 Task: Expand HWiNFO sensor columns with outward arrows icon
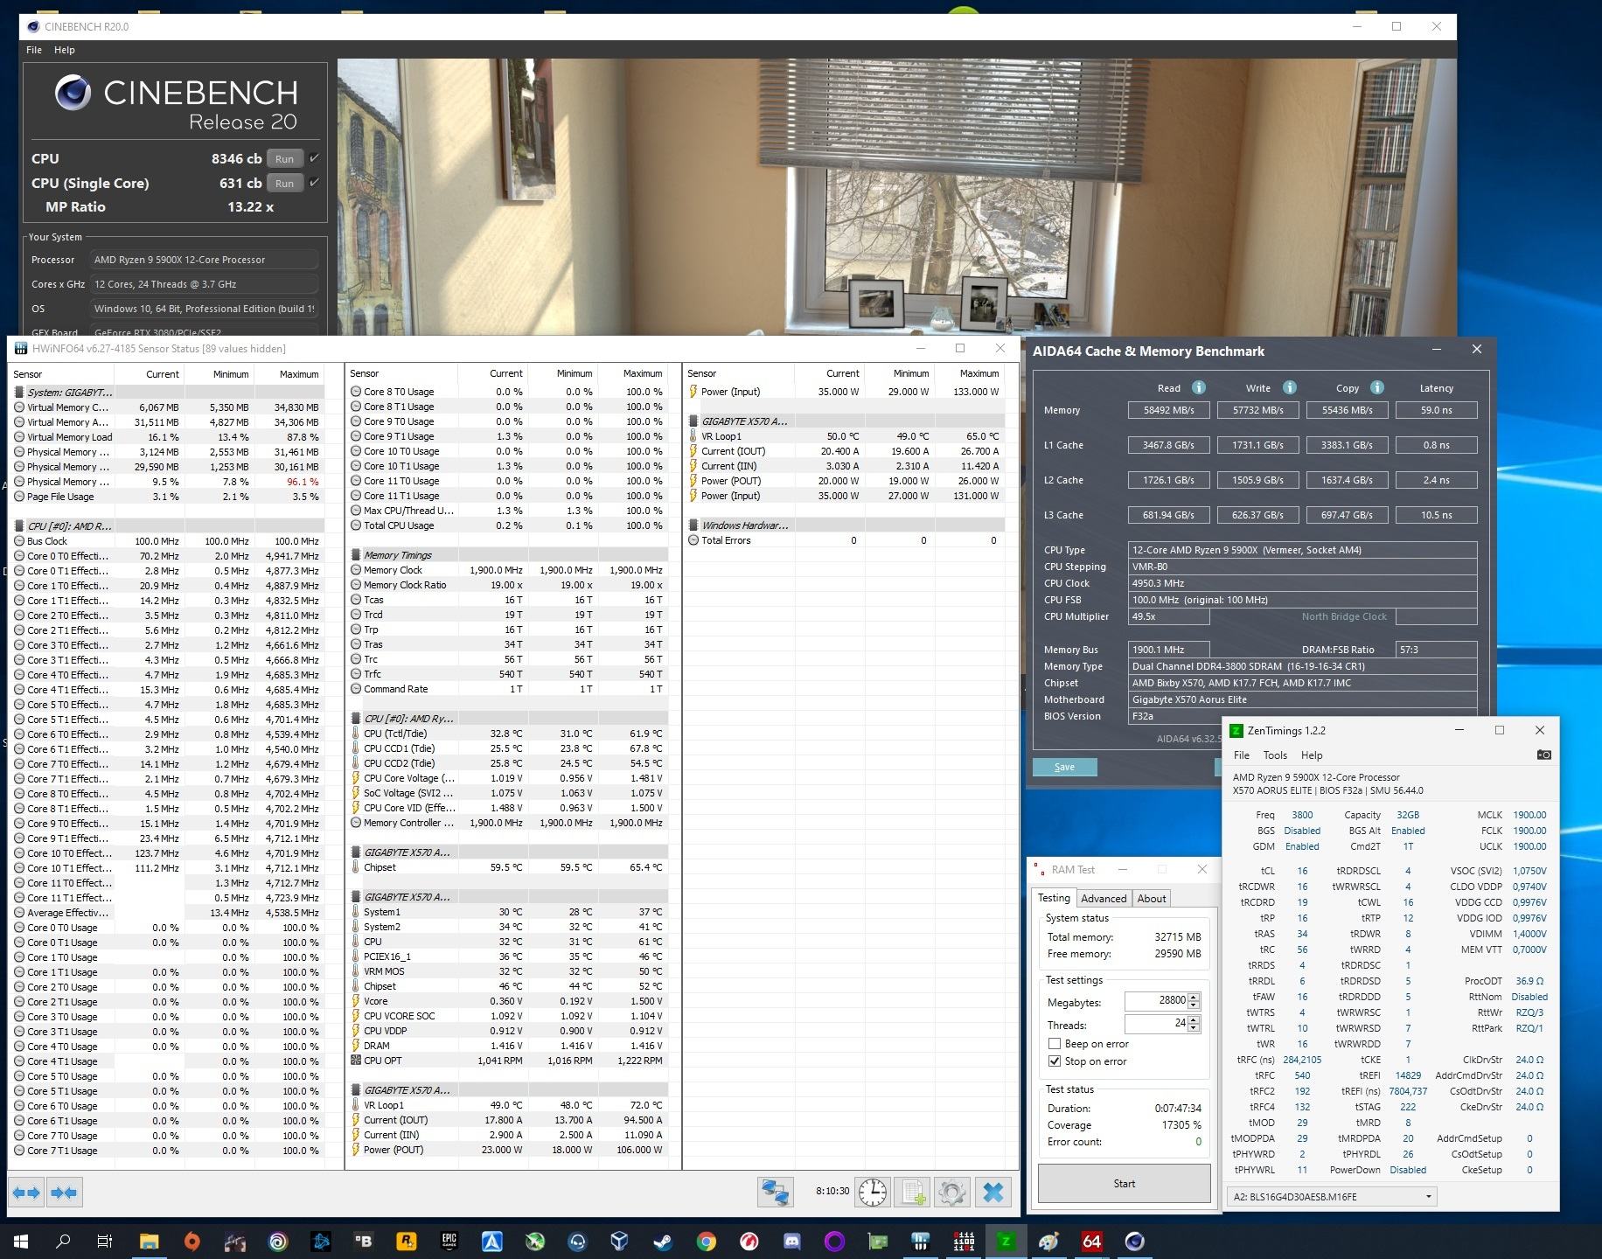26,1192
